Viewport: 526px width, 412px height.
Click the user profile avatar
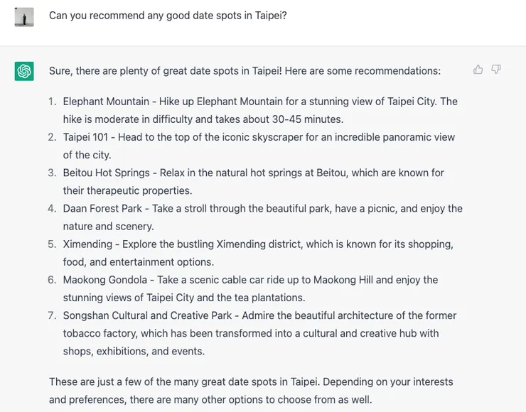[x=24, y=16]
